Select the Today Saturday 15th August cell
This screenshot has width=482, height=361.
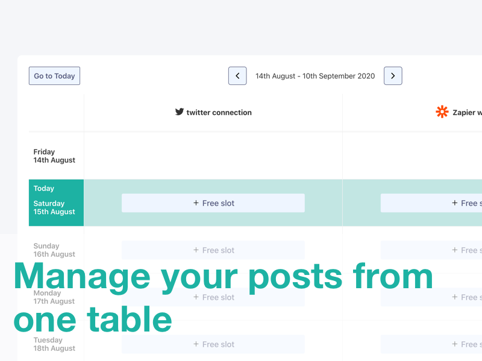click(56, 203)
